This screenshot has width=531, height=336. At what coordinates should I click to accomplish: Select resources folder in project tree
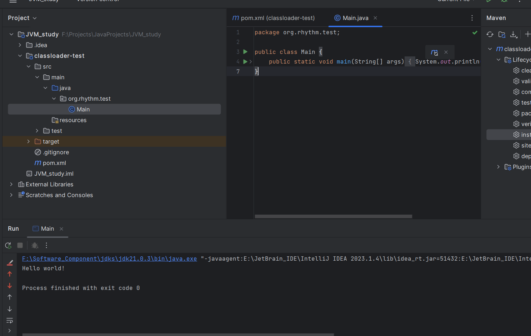[69, 120]
